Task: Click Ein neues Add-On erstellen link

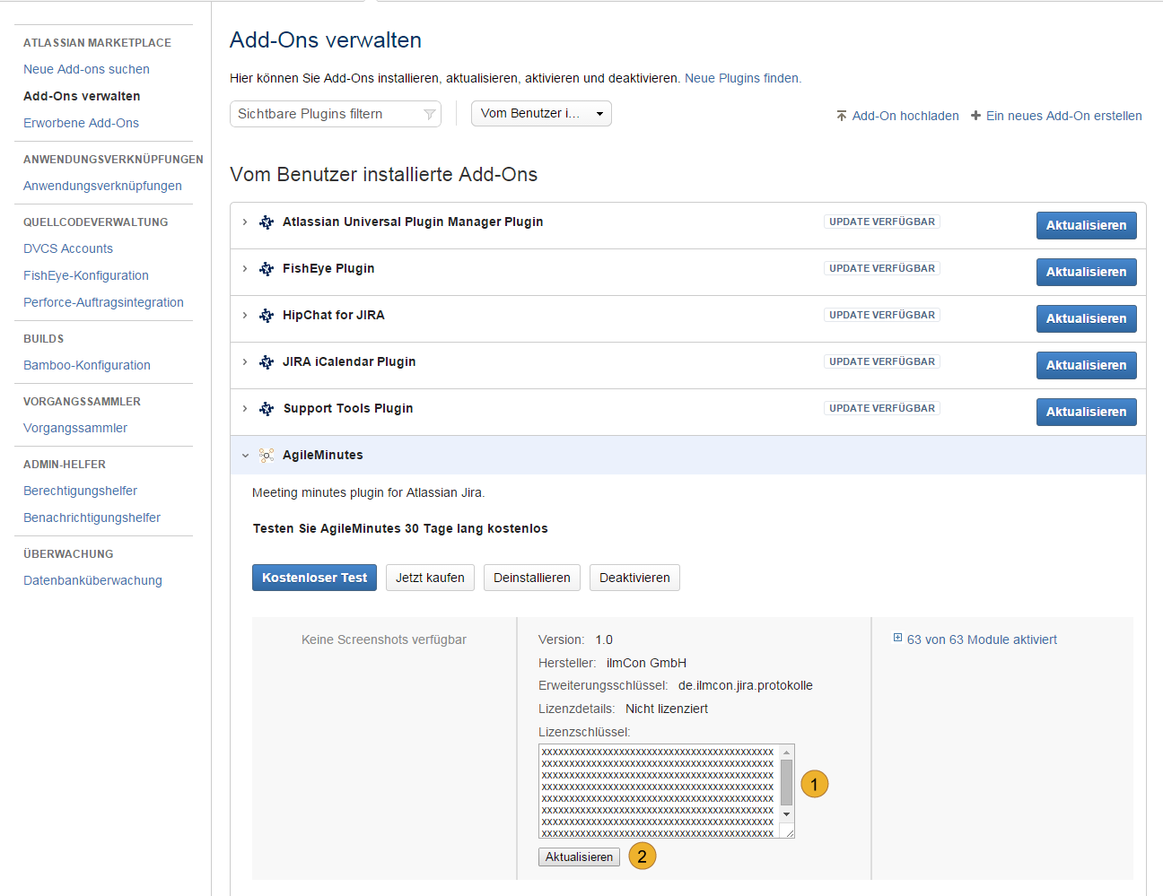Action: 1063,116
